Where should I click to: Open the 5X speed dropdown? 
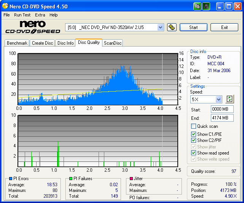tap(218, 99)
